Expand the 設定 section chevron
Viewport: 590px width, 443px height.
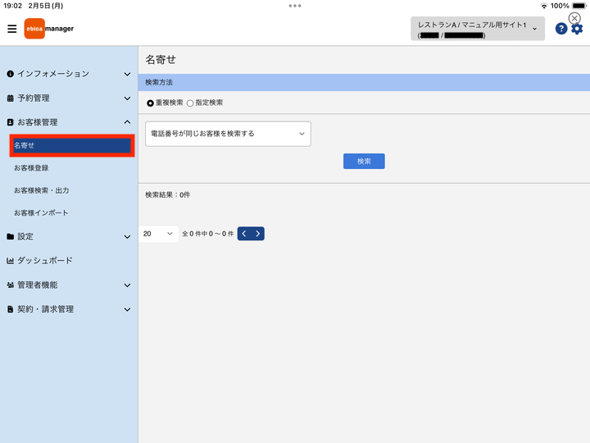pyautogui.click(x=127, y=237)
